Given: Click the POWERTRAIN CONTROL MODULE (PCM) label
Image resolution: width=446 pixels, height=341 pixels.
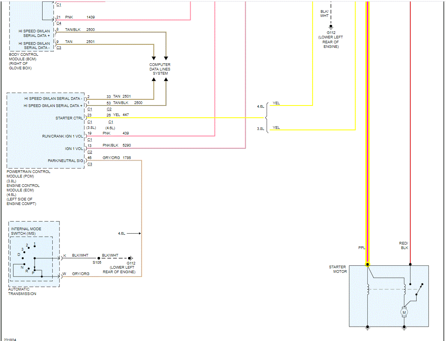Looking at the screenshot, I should pyautogui.click(x=28, y=174).
